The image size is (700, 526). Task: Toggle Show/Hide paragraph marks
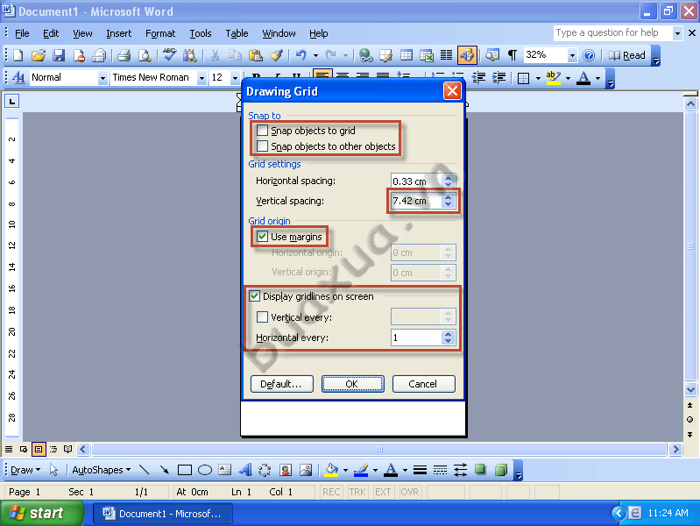[x=513, y=55]
